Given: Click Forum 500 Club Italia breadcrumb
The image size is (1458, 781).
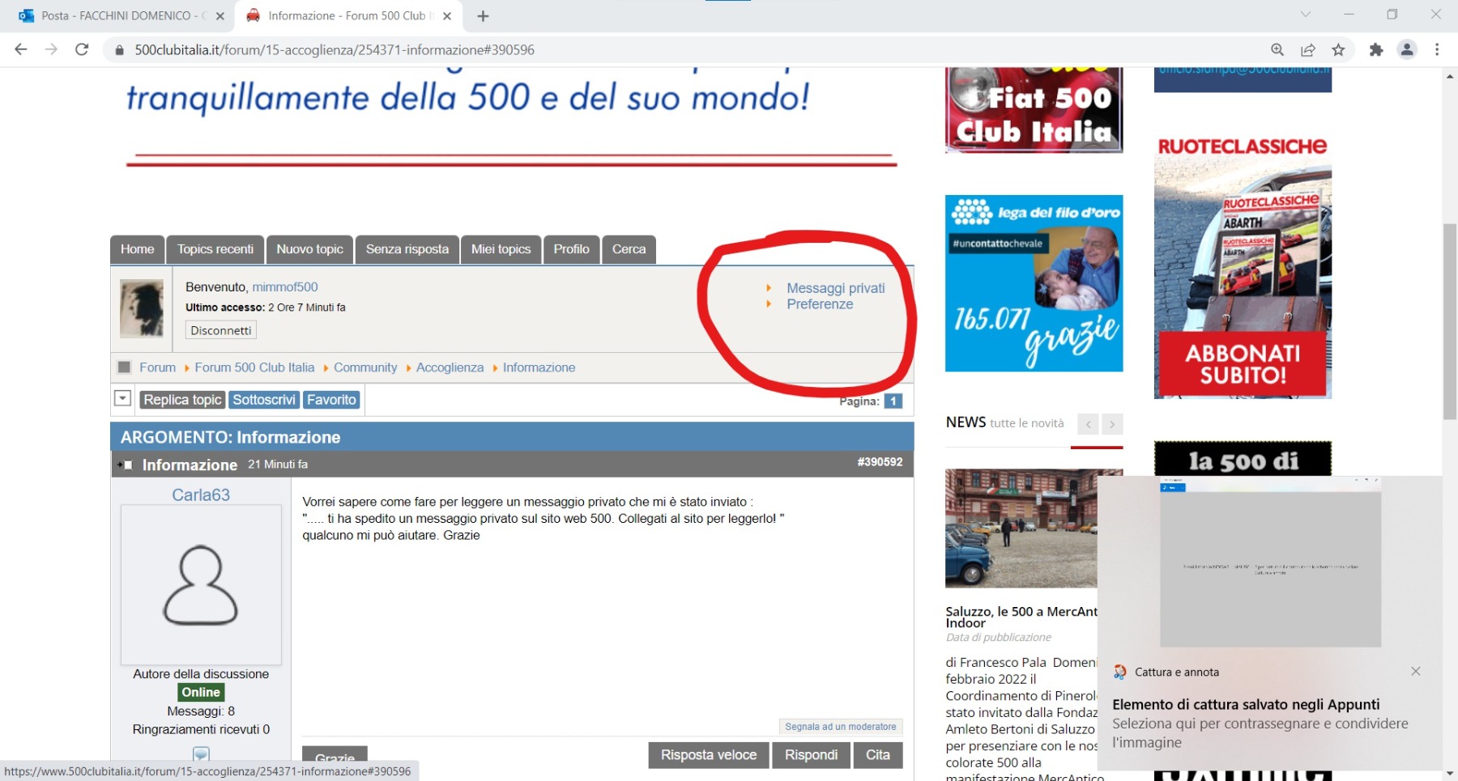Looking at the screenshot, I should 254,367.
